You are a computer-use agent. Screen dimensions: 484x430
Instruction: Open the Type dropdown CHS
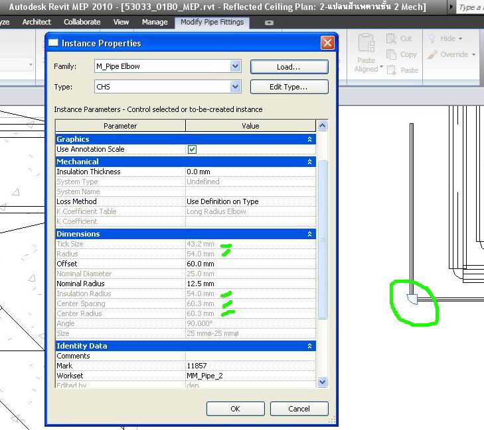click(236, 87)
